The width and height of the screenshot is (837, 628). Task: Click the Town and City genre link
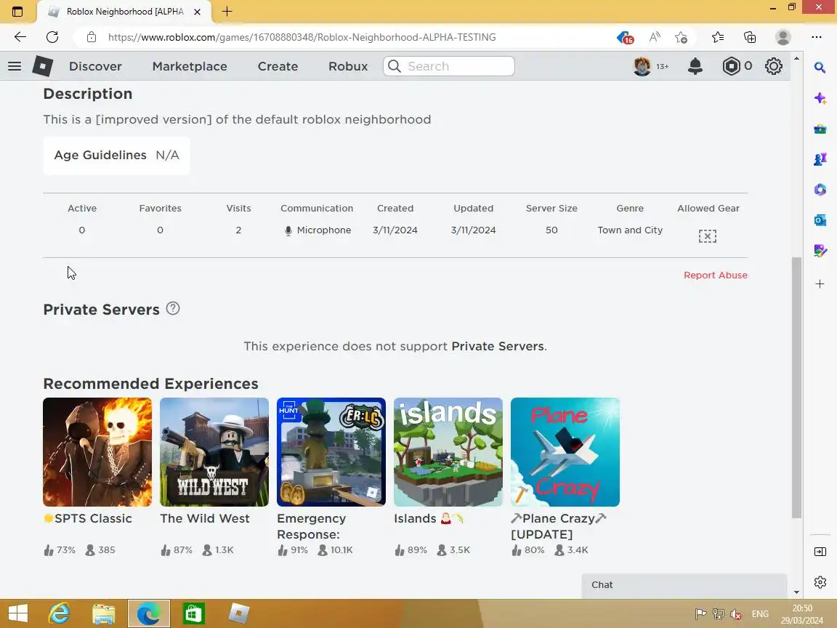click(630, 230)
